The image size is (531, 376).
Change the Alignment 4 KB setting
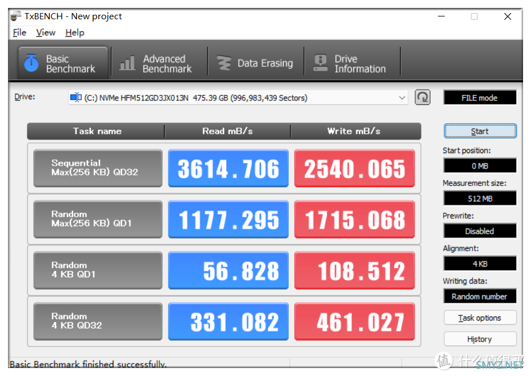(x=480, y=264)
